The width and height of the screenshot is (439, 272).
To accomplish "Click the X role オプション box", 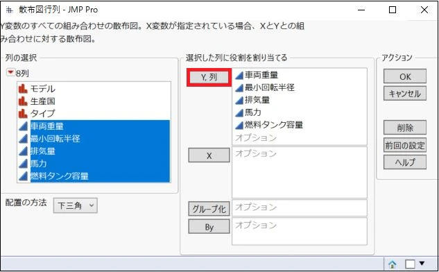I will pyautogui.click(x=300, y=172).
